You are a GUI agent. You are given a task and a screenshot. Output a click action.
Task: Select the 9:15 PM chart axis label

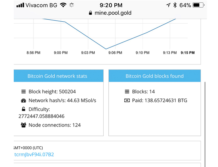tap(187, 53)
